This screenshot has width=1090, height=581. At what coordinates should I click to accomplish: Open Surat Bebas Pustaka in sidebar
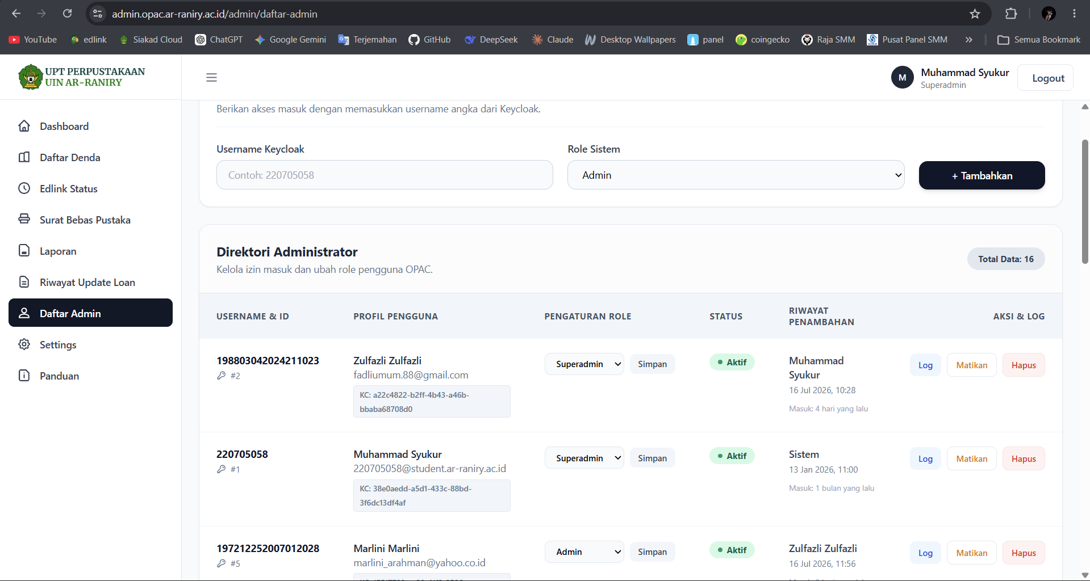[x=90, y=220]
